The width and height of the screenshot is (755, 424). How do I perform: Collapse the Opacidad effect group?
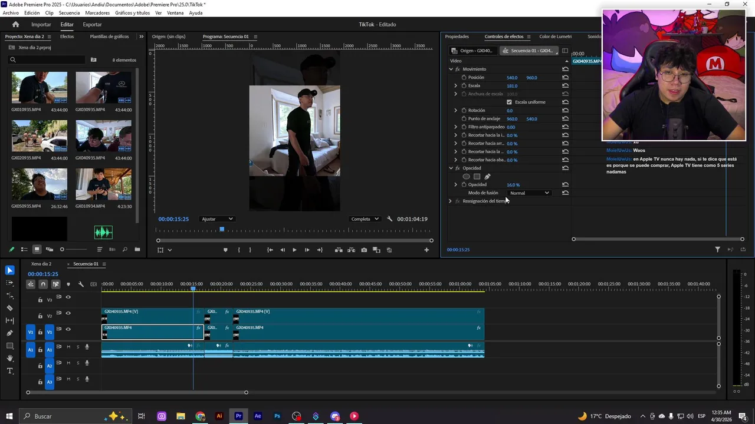pos(451,168)
